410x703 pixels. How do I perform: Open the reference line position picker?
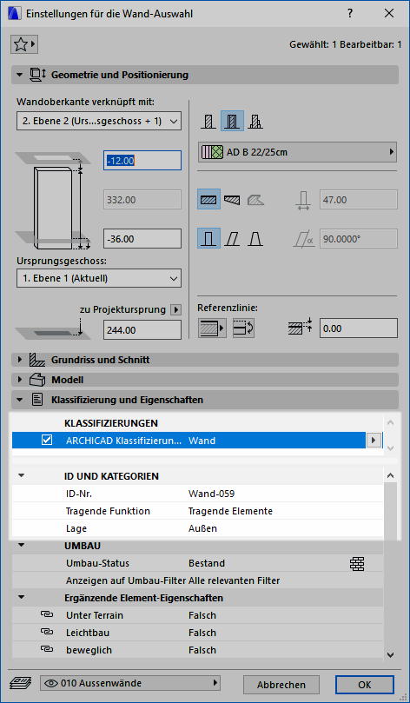pyautogui.click(x=212, y=328)
